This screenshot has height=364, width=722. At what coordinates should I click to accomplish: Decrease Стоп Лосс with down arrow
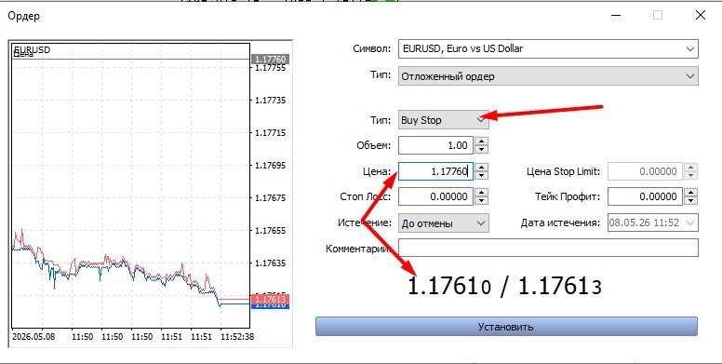[481, 201]
